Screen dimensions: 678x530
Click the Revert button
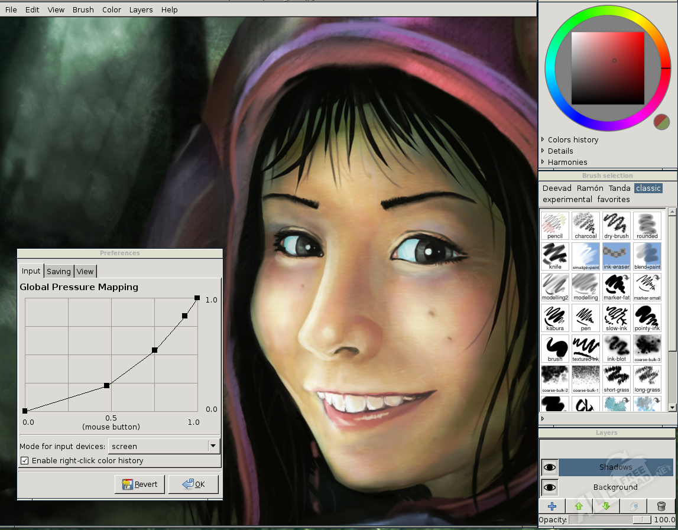pyautogui.click(x=140, y=484)
